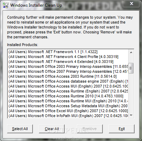This screenshot has width=142, height=141.
Task: Select .NET Framework 4 Extended entry
Action: [x=68, y=62]
